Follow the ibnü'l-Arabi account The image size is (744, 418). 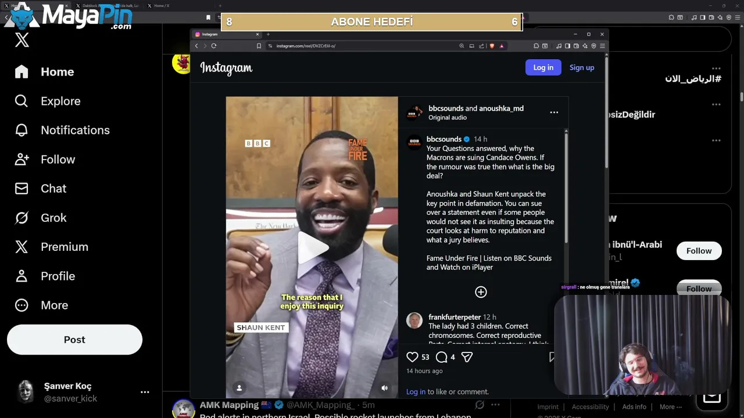(699, 251)
